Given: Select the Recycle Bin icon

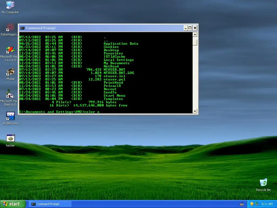Looking at the screenshot, I should (x=263, y=185).
